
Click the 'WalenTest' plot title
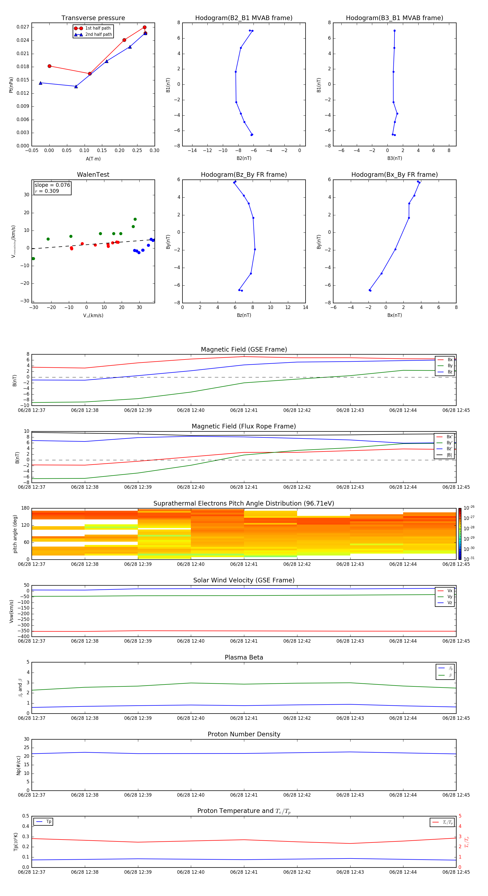(x=93, y=175)
